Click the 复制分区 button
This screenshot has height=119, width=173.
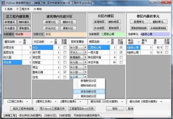point(68,28)
